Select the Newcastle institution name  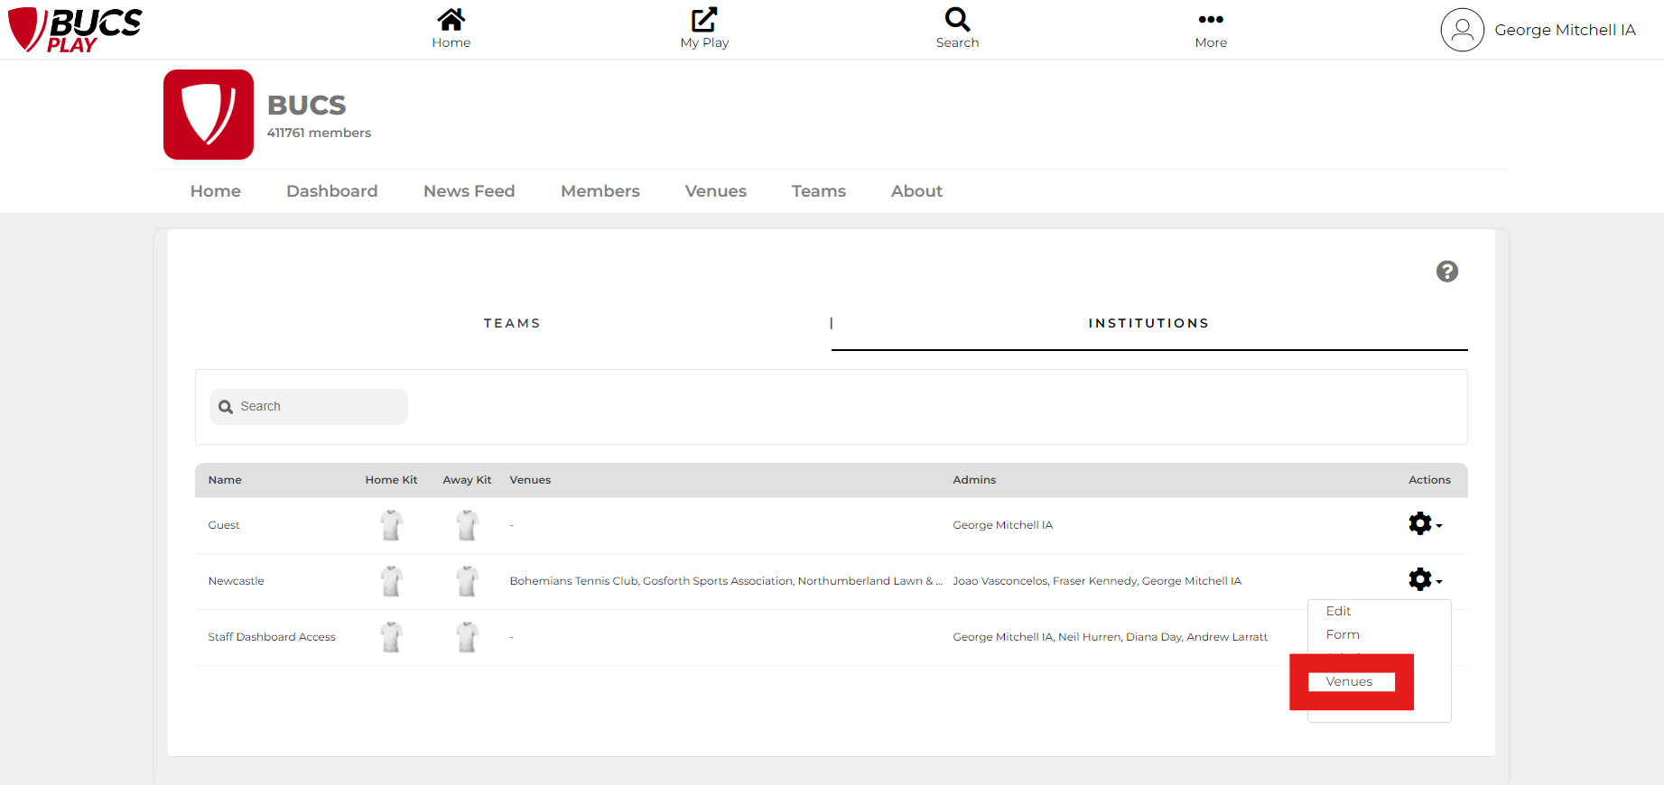[237, 581]
